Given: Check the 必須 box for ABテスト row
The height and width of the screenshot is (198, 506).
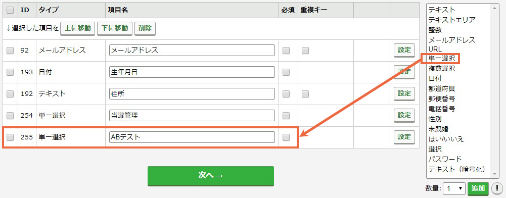Looking at the screenshot, I should [286, 137].
